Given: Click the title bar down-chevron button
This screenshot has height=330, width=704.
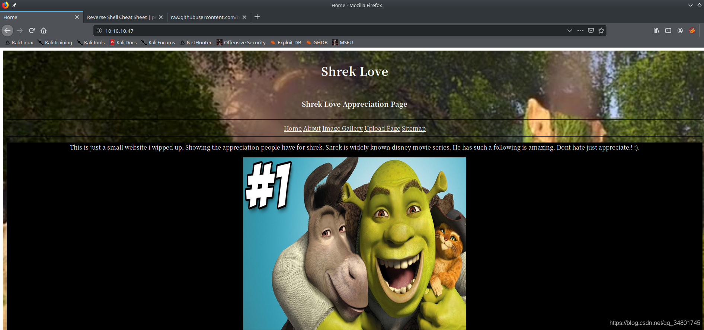Looking at the screenshot, I should click(691, 5).
